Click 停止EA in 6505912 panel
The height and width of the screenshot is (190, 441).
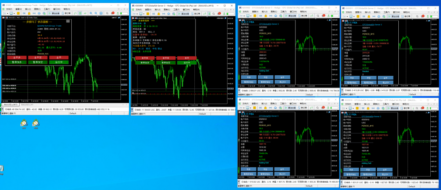282,175
